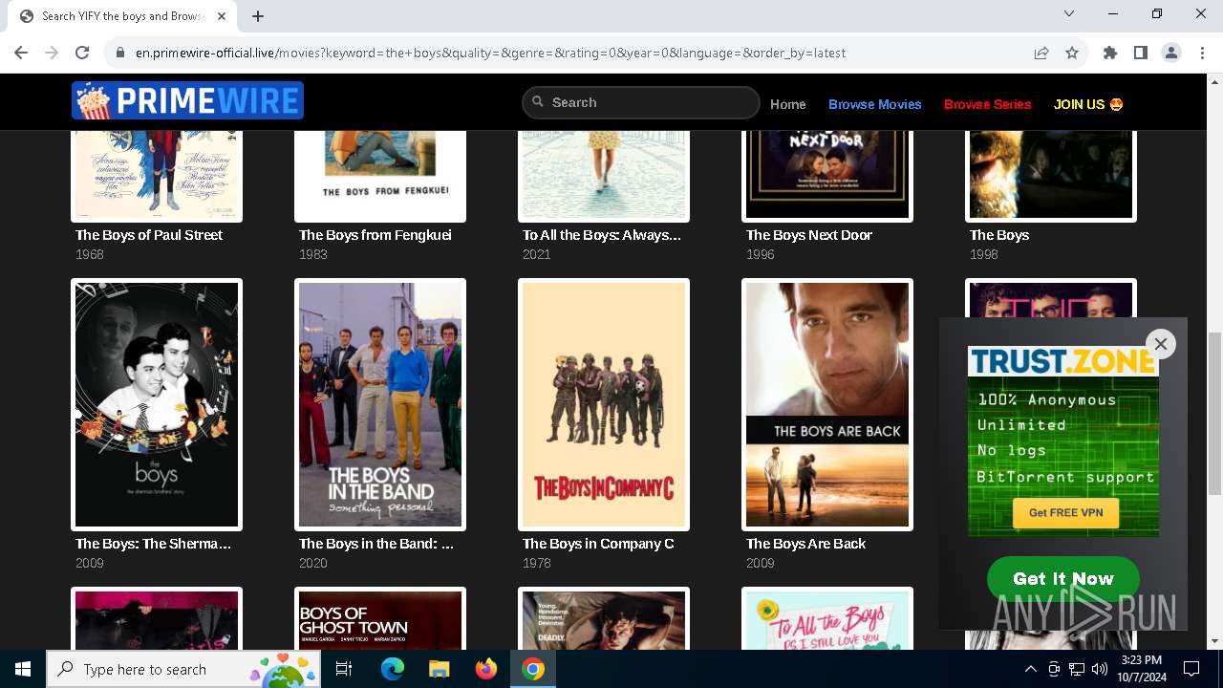Open The Boys Next Door poster
The width and height of the screenshot is (1223, 688).
pos(827,176)
